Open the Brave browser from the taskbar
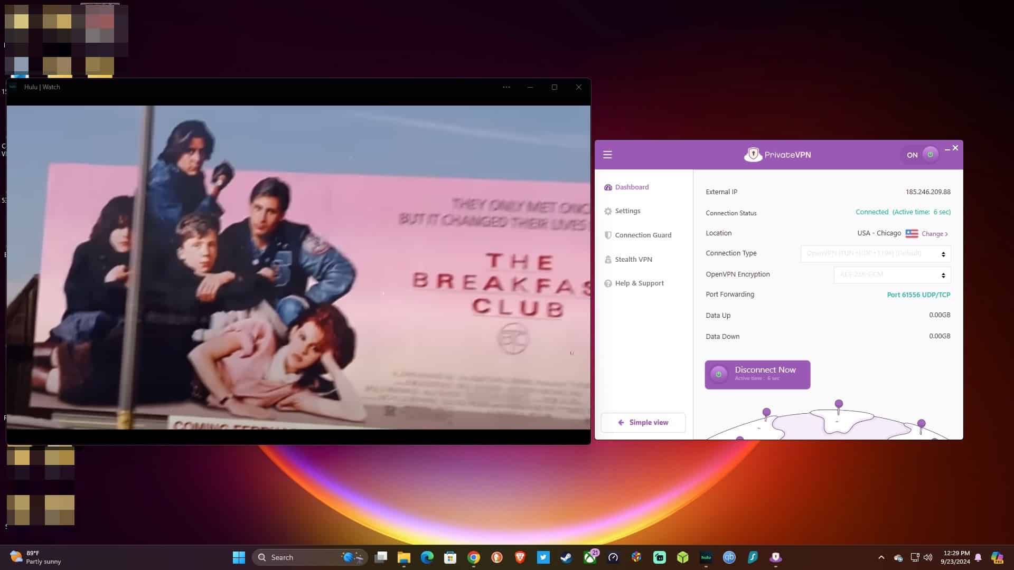The height and width of the screenshot is (570, 1014). tap(520, 557)
